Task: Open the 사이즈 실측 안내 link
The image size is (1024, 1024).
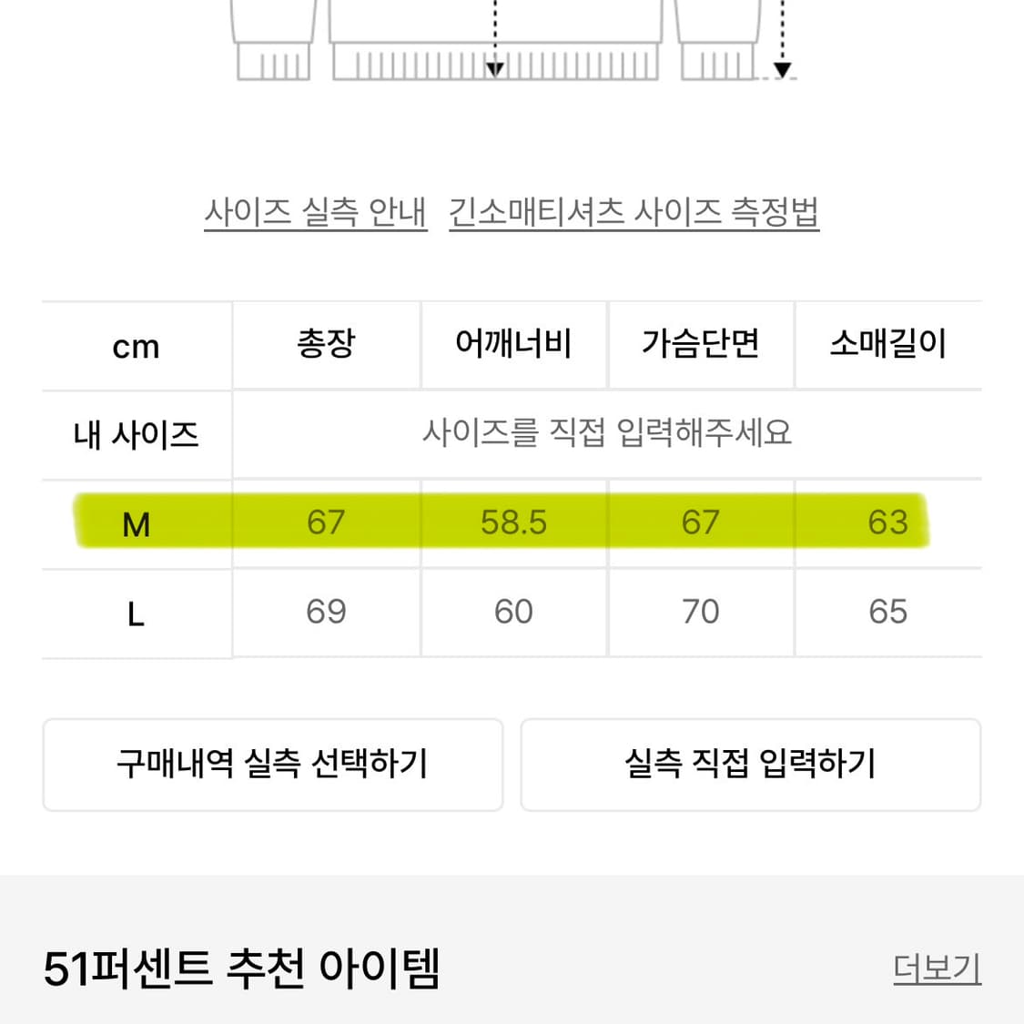Action: (316, 212)
